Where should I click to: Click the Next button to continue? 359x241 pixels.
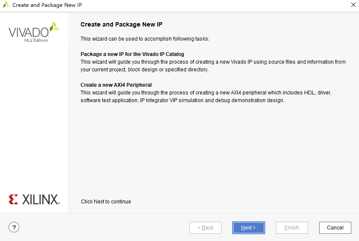(248, 227)
